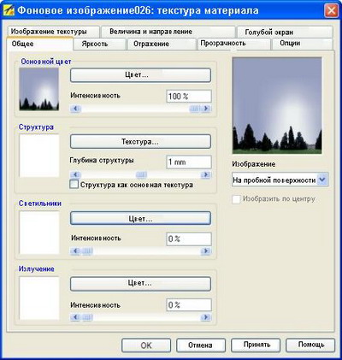Toggle the Изобразить по центру checkbox

236,199
